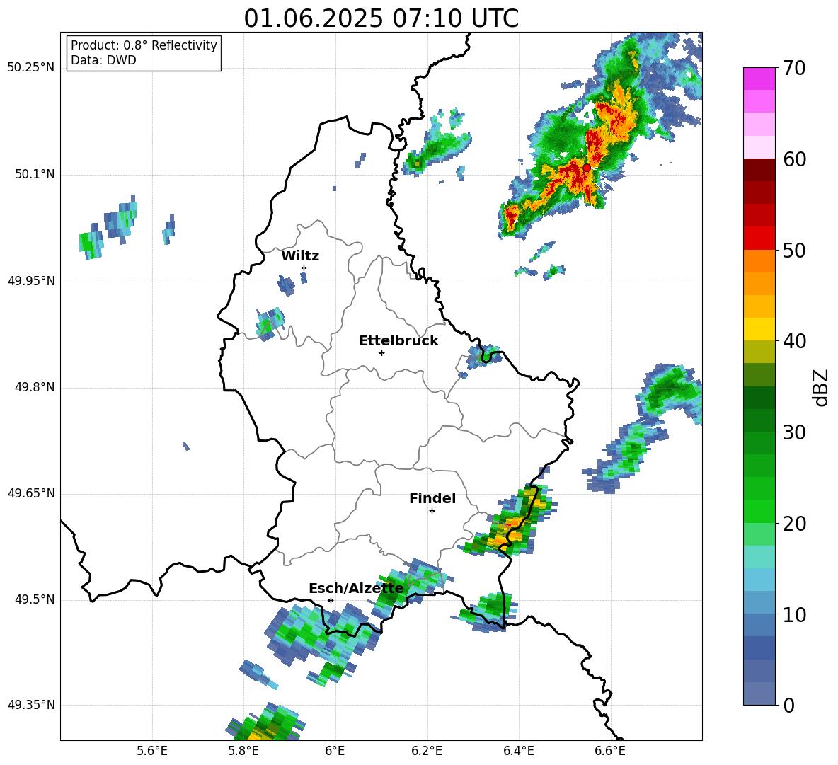Click the Esch/Alzette station cross marker
Screen dimensions: 838x765
click(331, 600)
